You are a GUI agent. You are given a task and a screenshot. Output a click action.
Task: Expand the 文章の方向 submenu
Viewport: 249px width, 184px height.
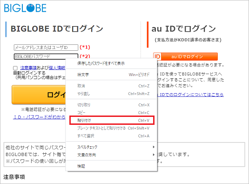pos(111,155)
